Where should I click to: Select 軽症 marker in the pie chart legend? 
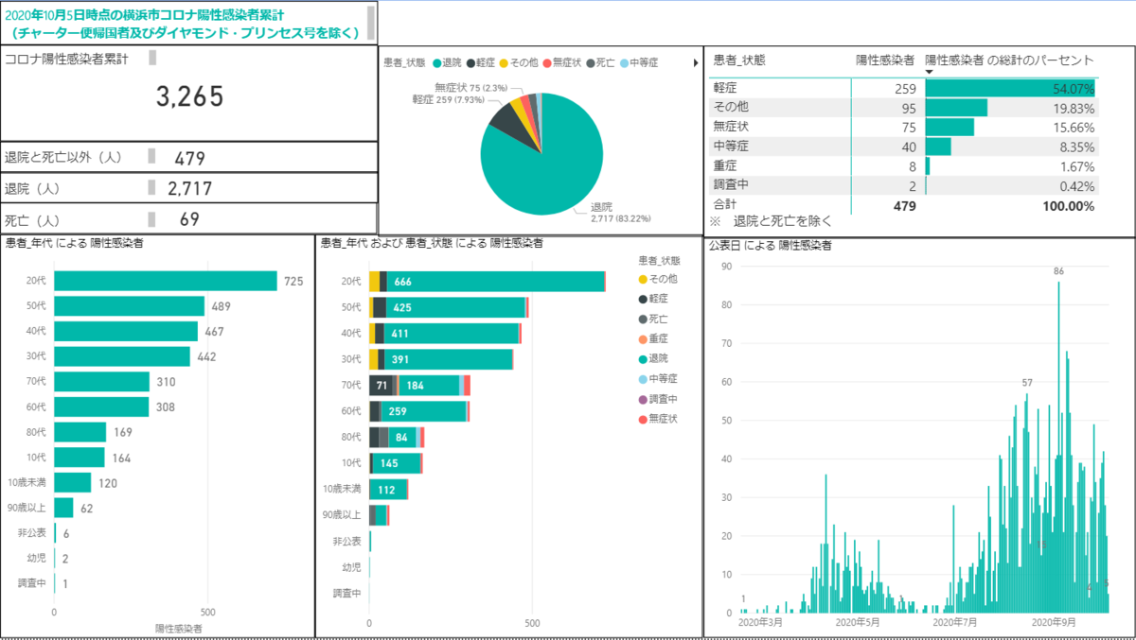click(470, 62)
